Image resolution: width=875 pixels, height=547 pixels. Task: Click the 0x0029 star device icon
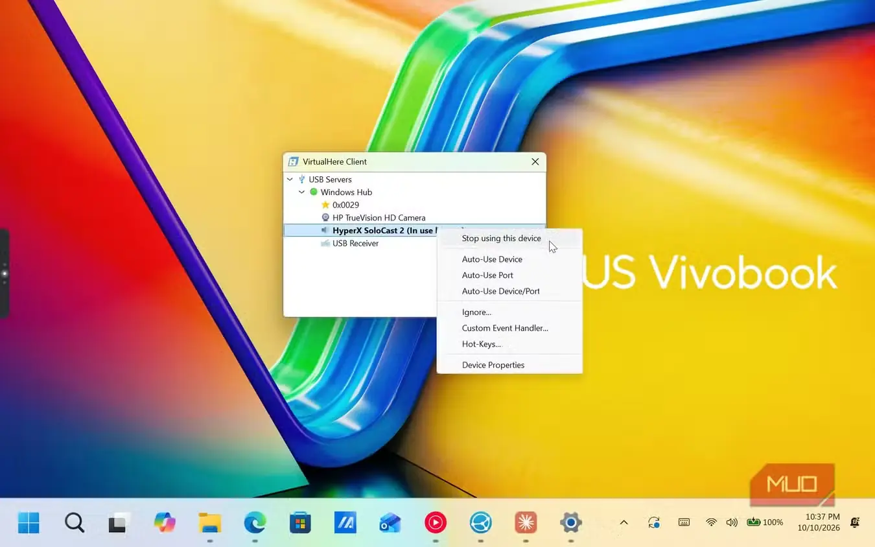coord(325,205)
